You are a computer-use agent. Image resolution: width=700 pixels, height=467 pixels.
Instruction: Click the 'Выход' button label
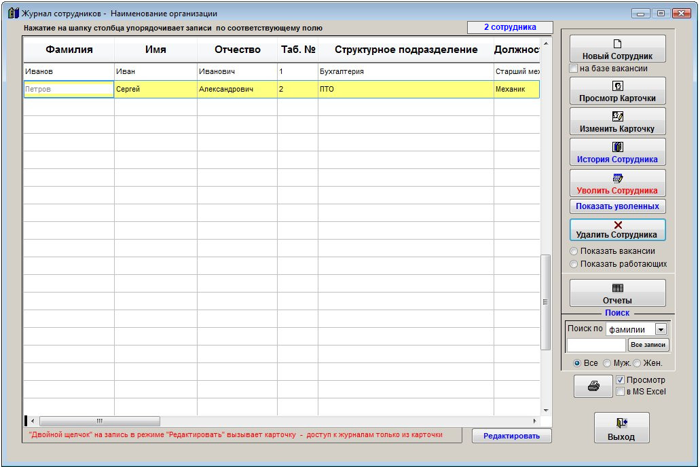click(621, 437)
